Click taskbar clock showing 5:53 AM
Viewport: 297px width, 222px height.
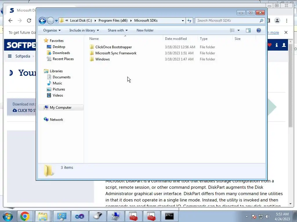[282, 217]
